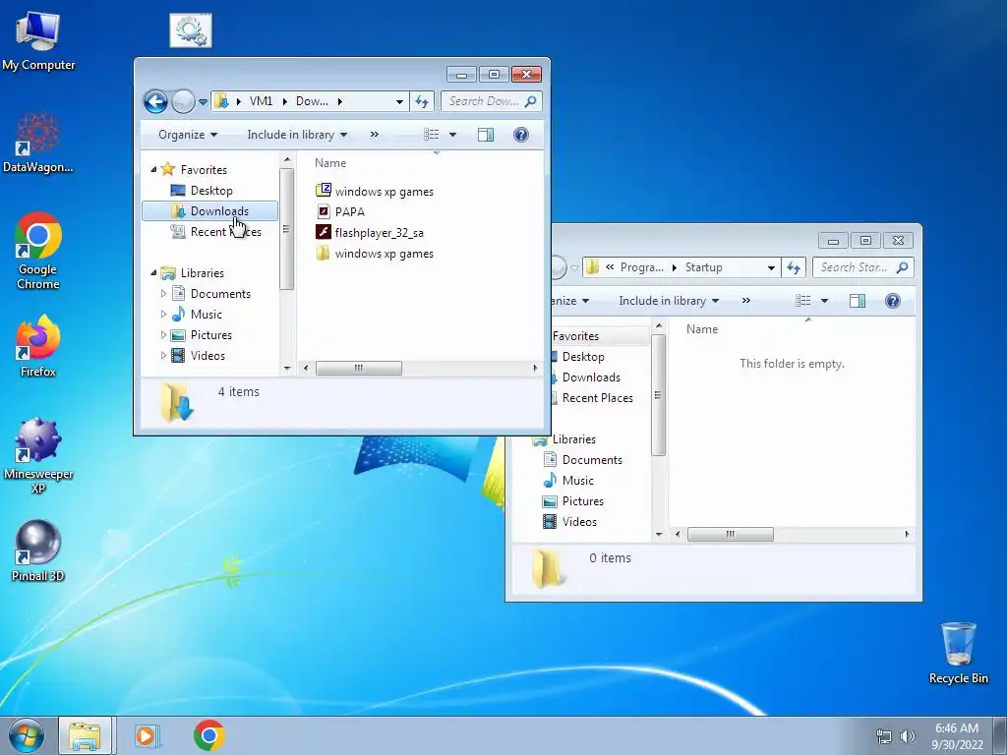Select the Recycle Bin icon
Image resolution: width=1007 pixels, height=755 pixels.
[958, 653]
